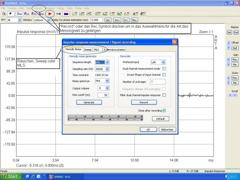Switch to the Sweep tab
Image resolution: width=240 pixels, height=180 pixels.
88,49
